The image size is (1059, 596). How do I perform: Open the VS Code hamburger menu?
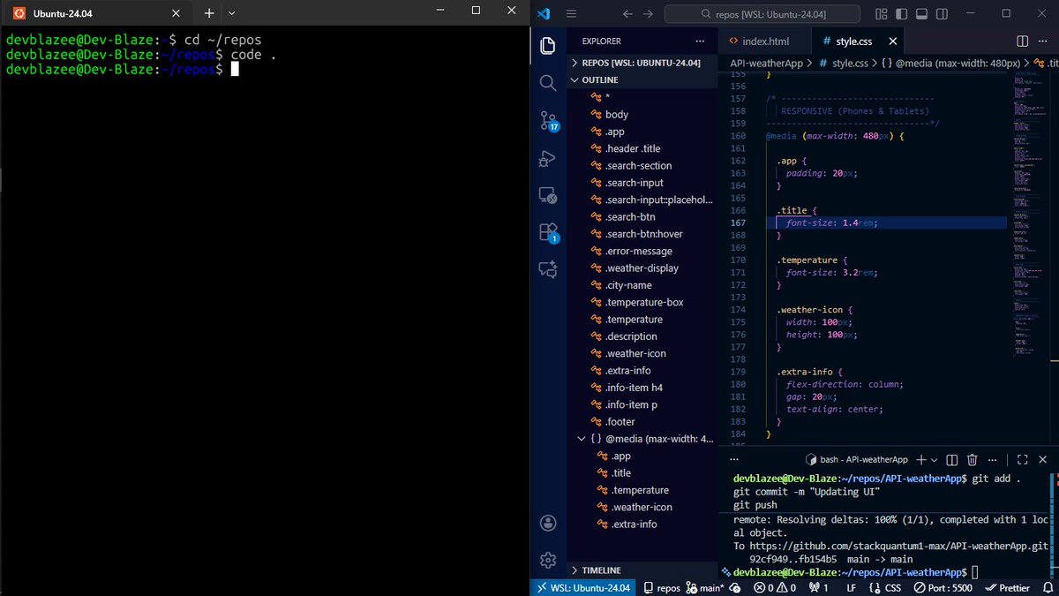[x=570, y=13]
